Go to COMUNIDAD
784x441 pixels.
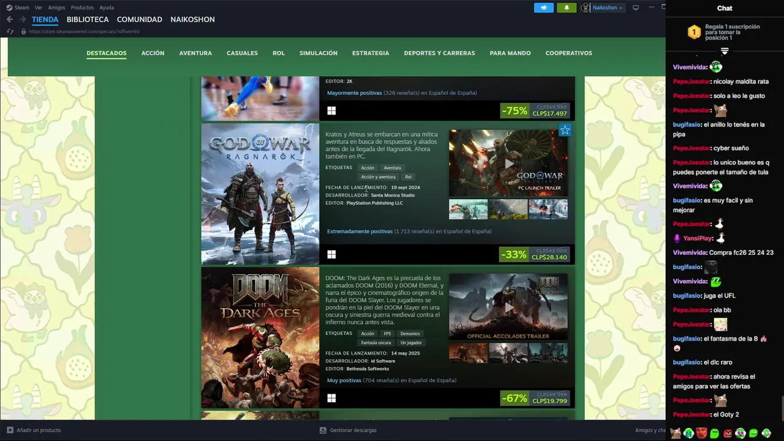point(140,20)
